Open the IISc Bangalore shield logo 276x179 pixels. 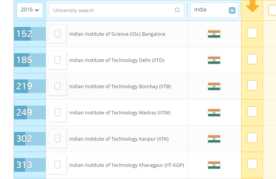(58, 34)
